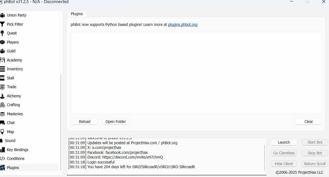Clear the plugin list with Clear button
This screenshot has width=329, height=177.
[x=308, y=122]
